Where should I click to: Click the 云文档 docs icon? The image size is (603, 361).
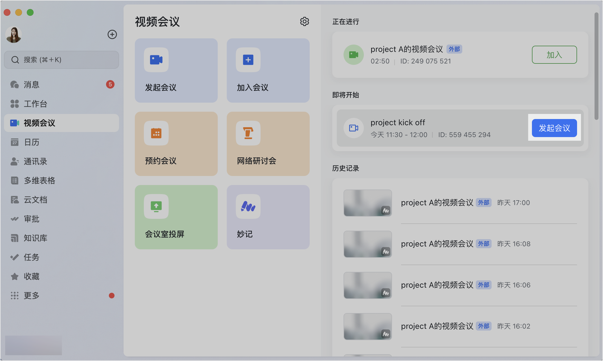point(15,200)
